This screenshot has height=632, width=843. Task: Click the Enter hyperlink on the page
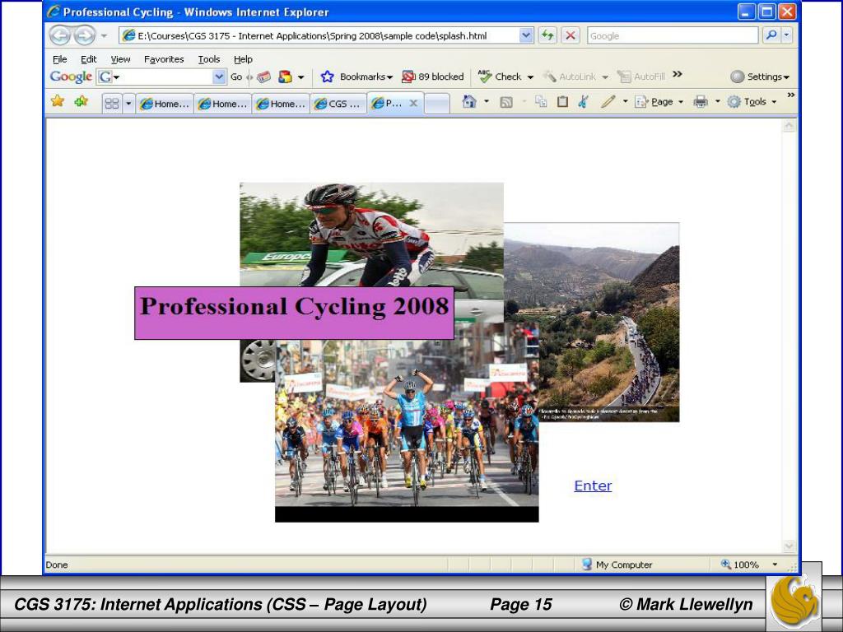pyautogui.click(x=593, y=486)
